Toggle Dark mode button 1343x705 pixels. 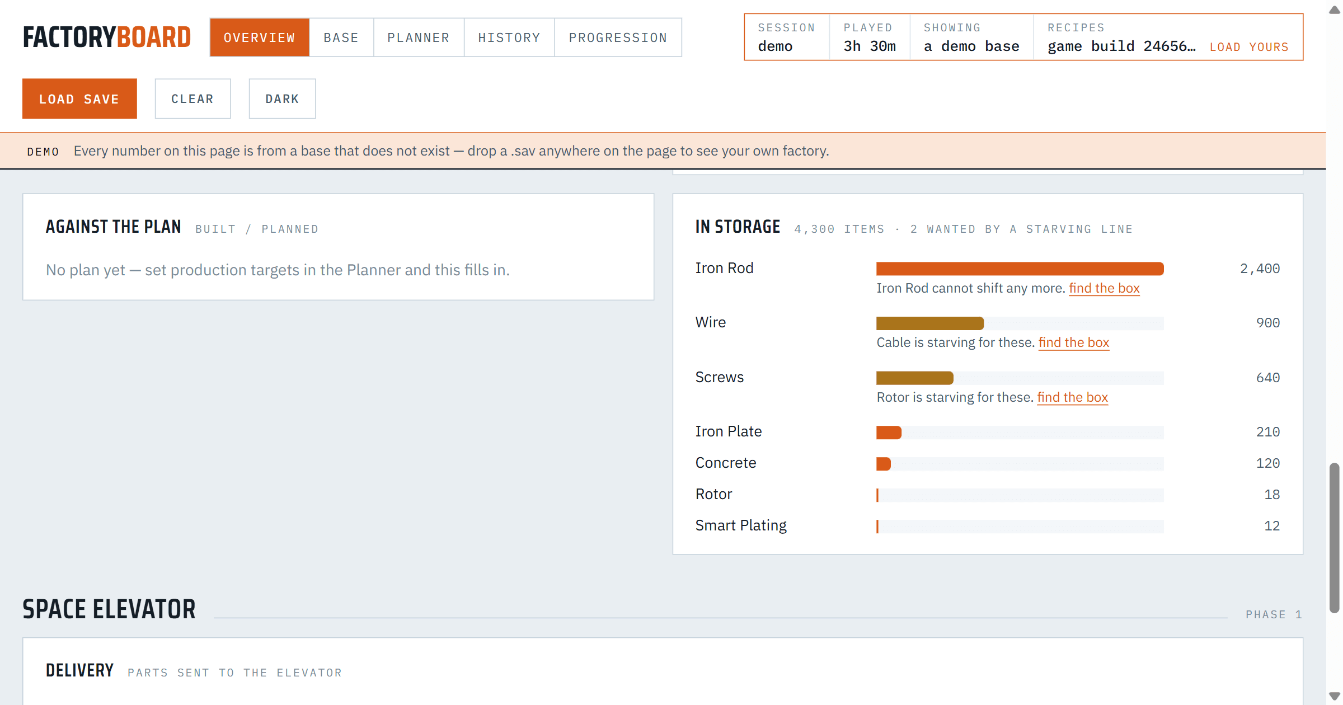coord(282,98)
